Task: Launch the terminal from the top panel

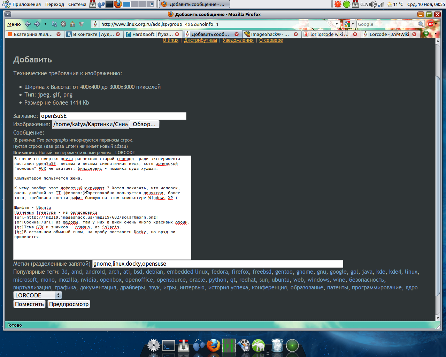Action: (110, 4)
